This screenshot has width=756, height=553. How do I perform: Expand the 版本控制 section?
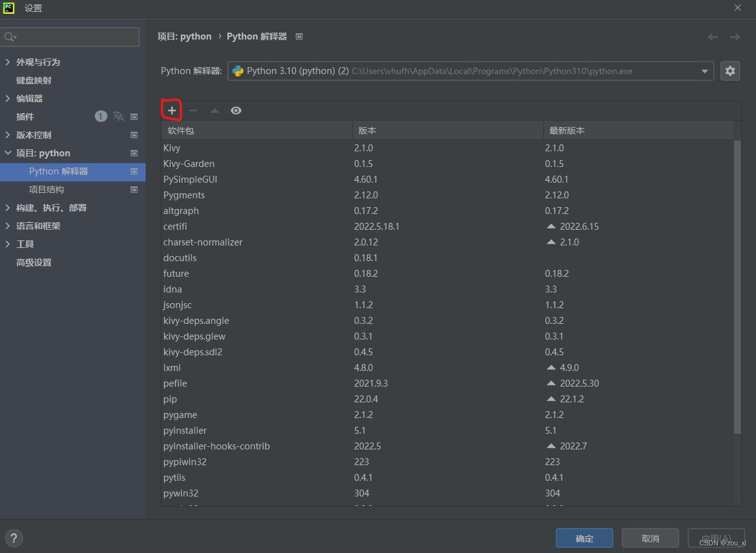coord(8,135)
